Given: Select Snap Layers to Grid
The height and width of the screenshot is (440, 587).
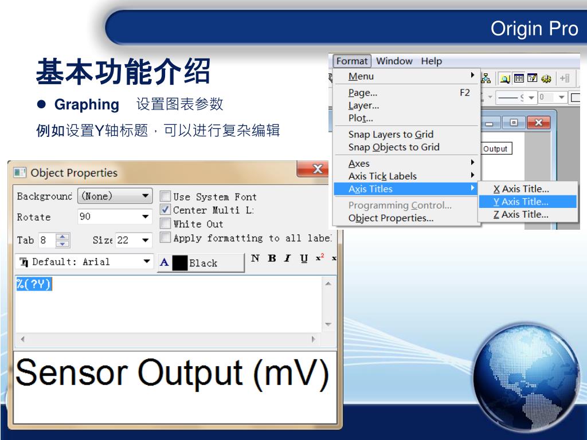Looking at the screenshot, I should (406, 134).
